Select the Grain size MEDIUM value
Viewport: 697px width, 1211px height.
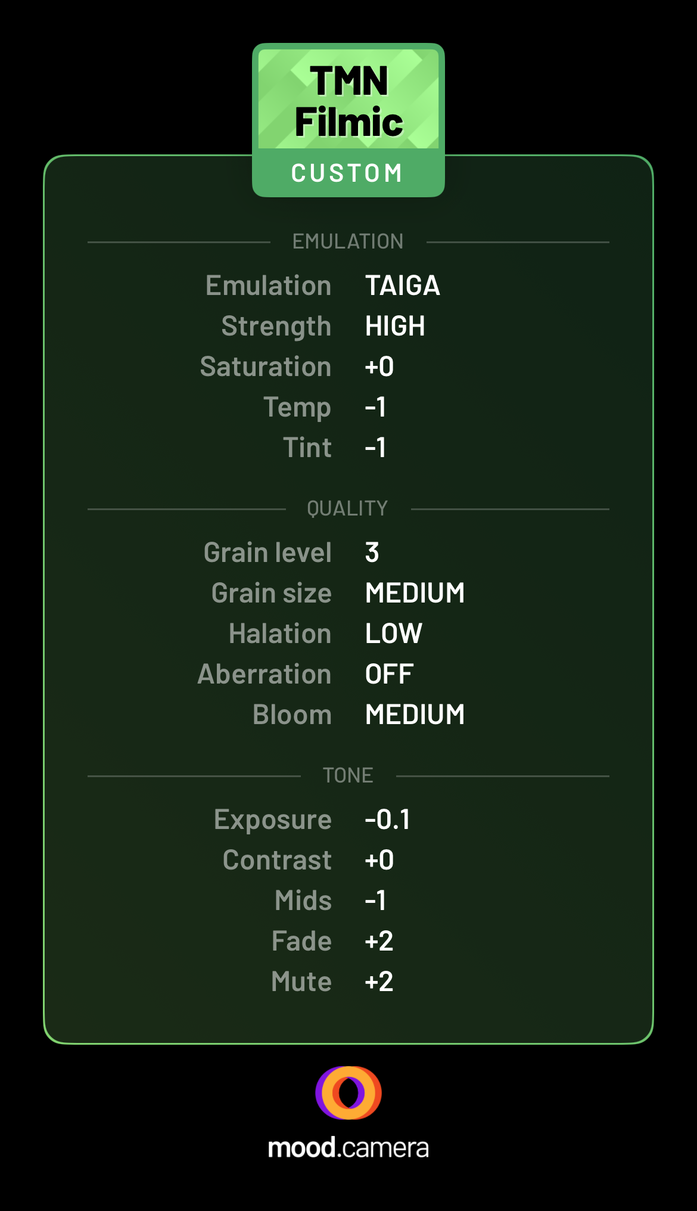point(415,593)
